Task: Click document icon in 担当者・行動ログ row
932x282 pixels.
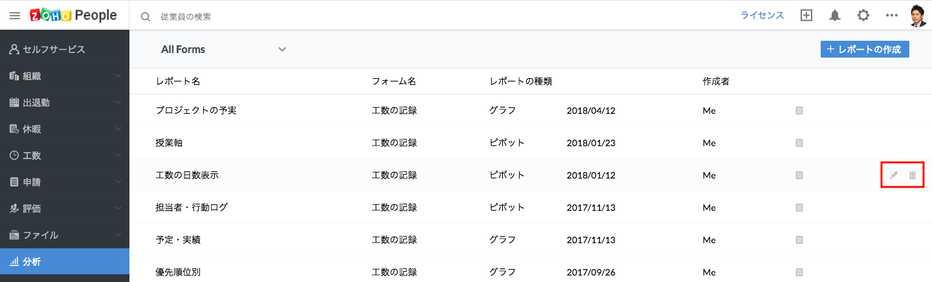Action: (799, 208)
